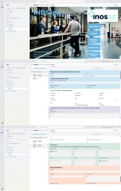The width and height of the screenshot is (121, 191).
Task: Create a new entry with Neuer Projektantrag
Action: [39, 72]
